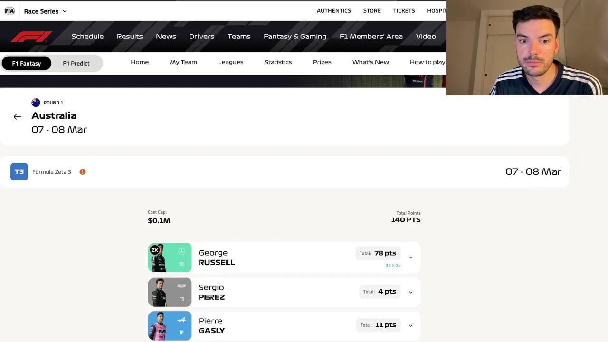This screenshot has height=342, width=608.
Task: Click the orange warning icon beside Fórmula Zeta 3
Action: [x=83, y=172]
